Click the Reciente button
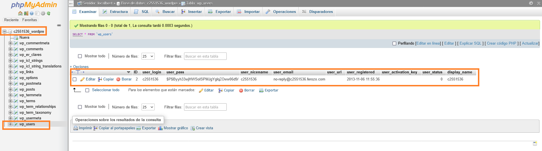 pos(11,20)
